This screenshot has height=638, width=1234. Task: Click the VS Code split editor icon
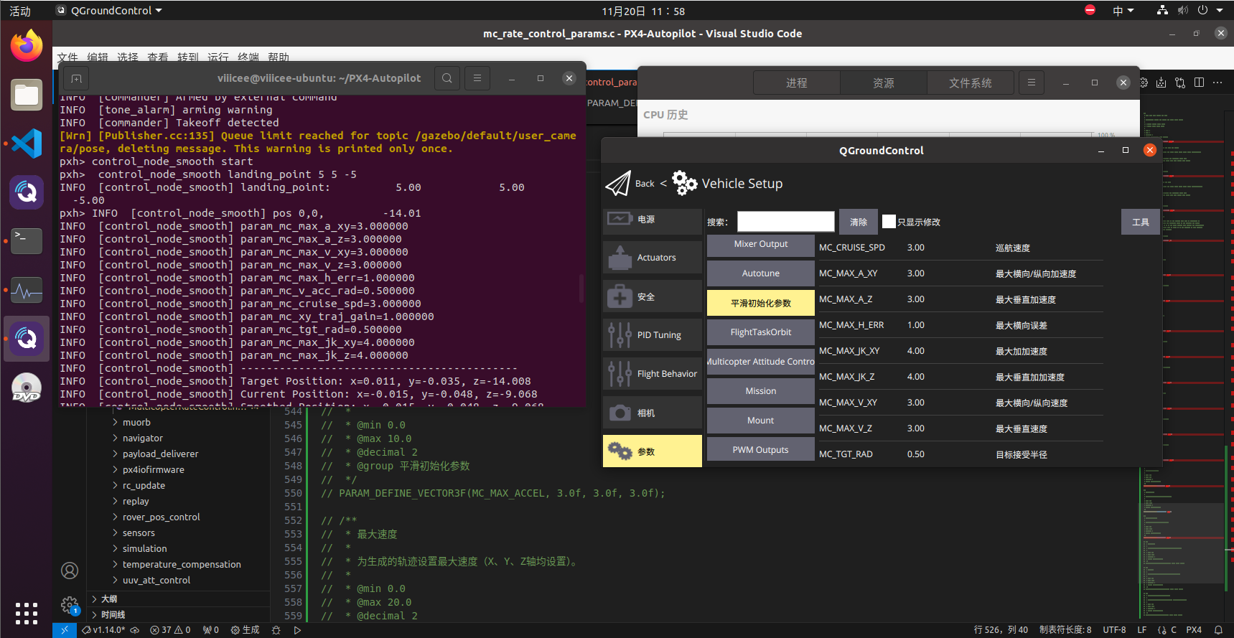[1199, 83]
